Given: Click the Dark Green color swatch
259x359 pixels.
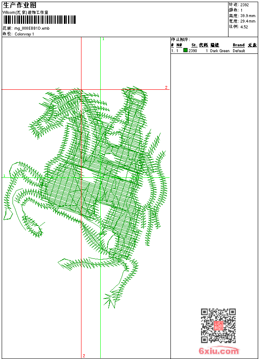Looking at the screenshot, I should tap(185, 51).
